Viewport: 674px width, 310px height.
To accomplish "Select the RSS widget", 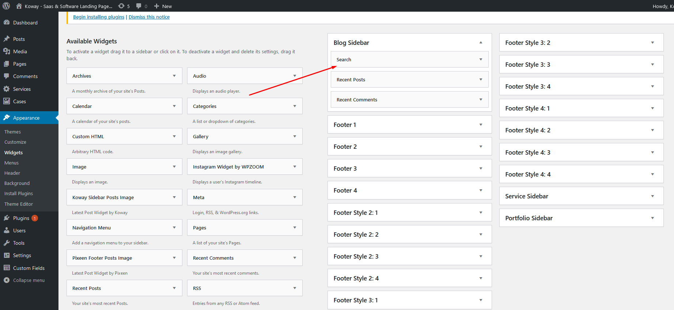I will (x=245, y=288).
